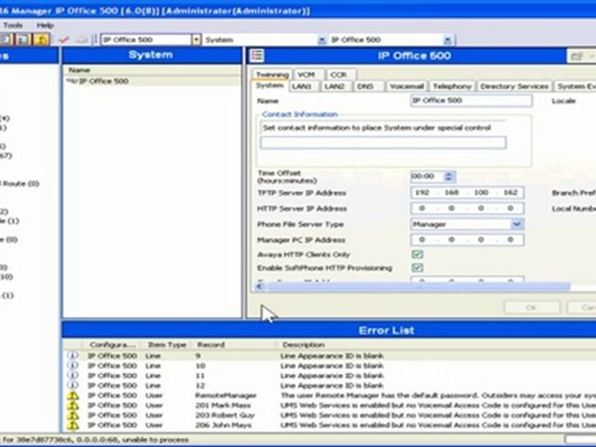Switch to the Telephony tab
Image resolution: width=596 pixels, height=447 pixels.
(x=453, y=86)
